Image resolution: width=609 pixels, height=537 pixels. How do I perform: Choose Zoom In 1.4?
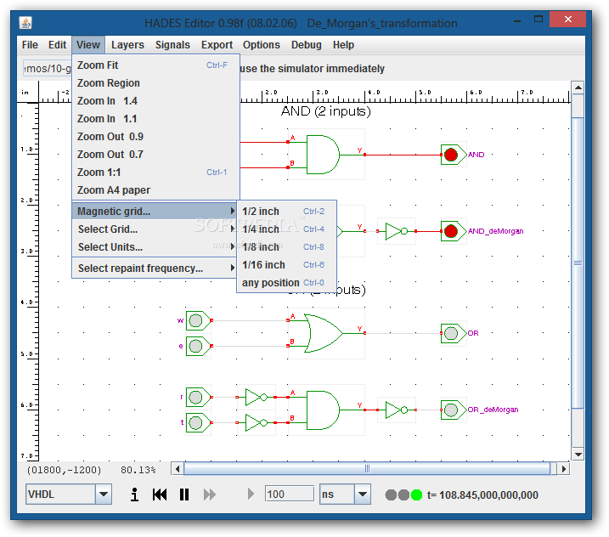coord(155,100)
